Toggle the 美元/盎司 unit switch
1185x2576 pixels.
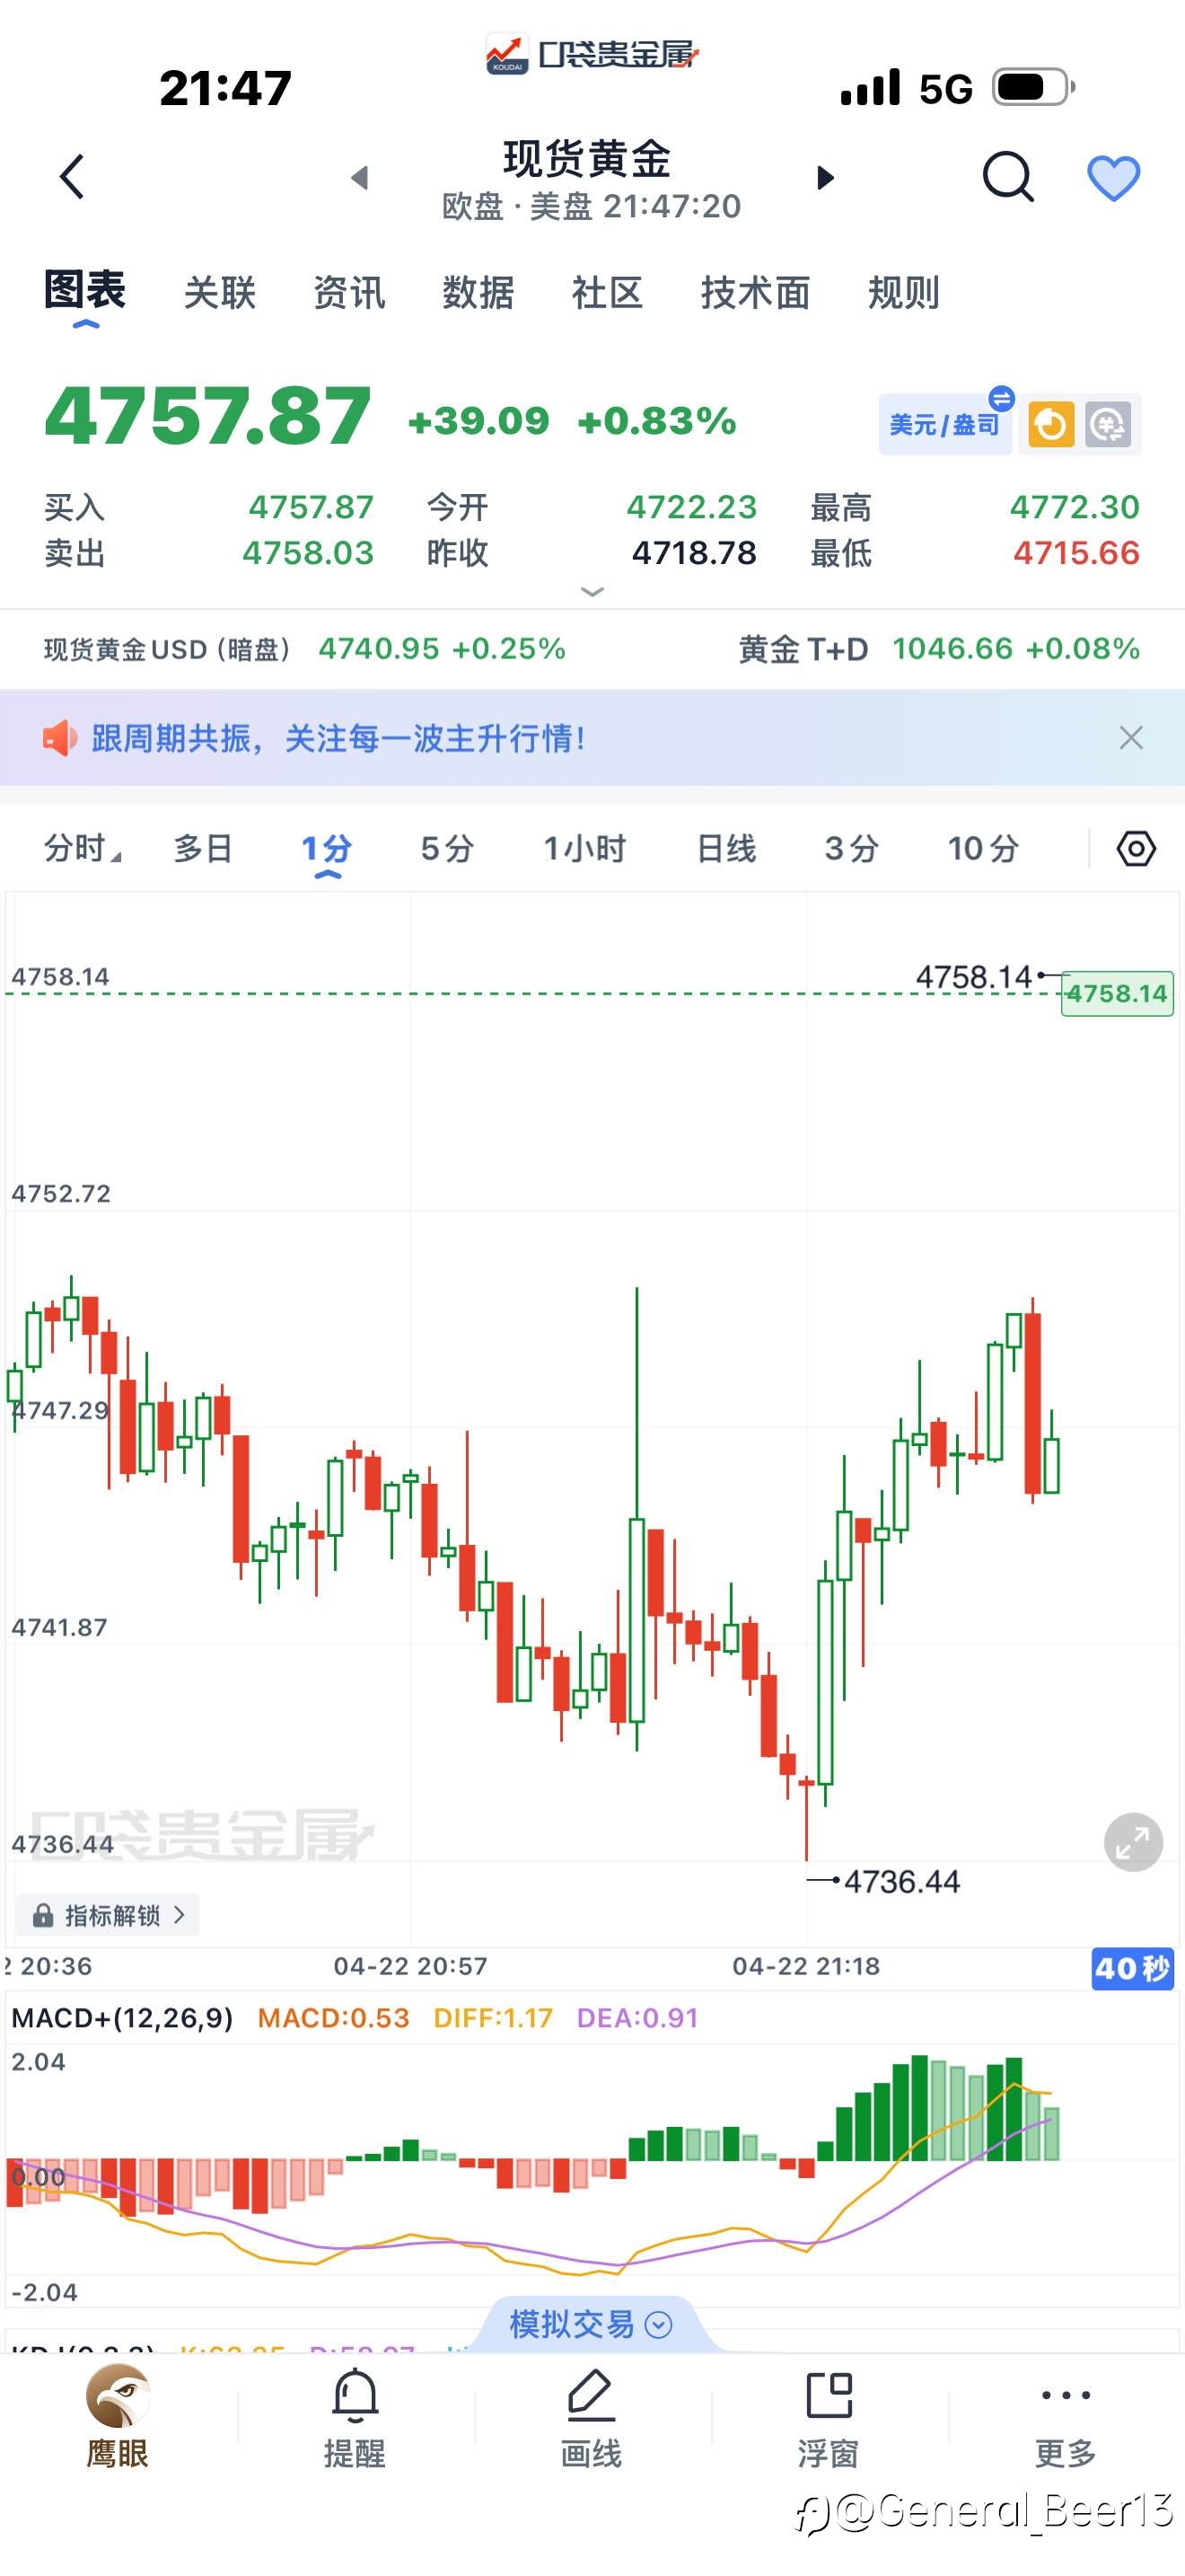(x=945, y=424)
